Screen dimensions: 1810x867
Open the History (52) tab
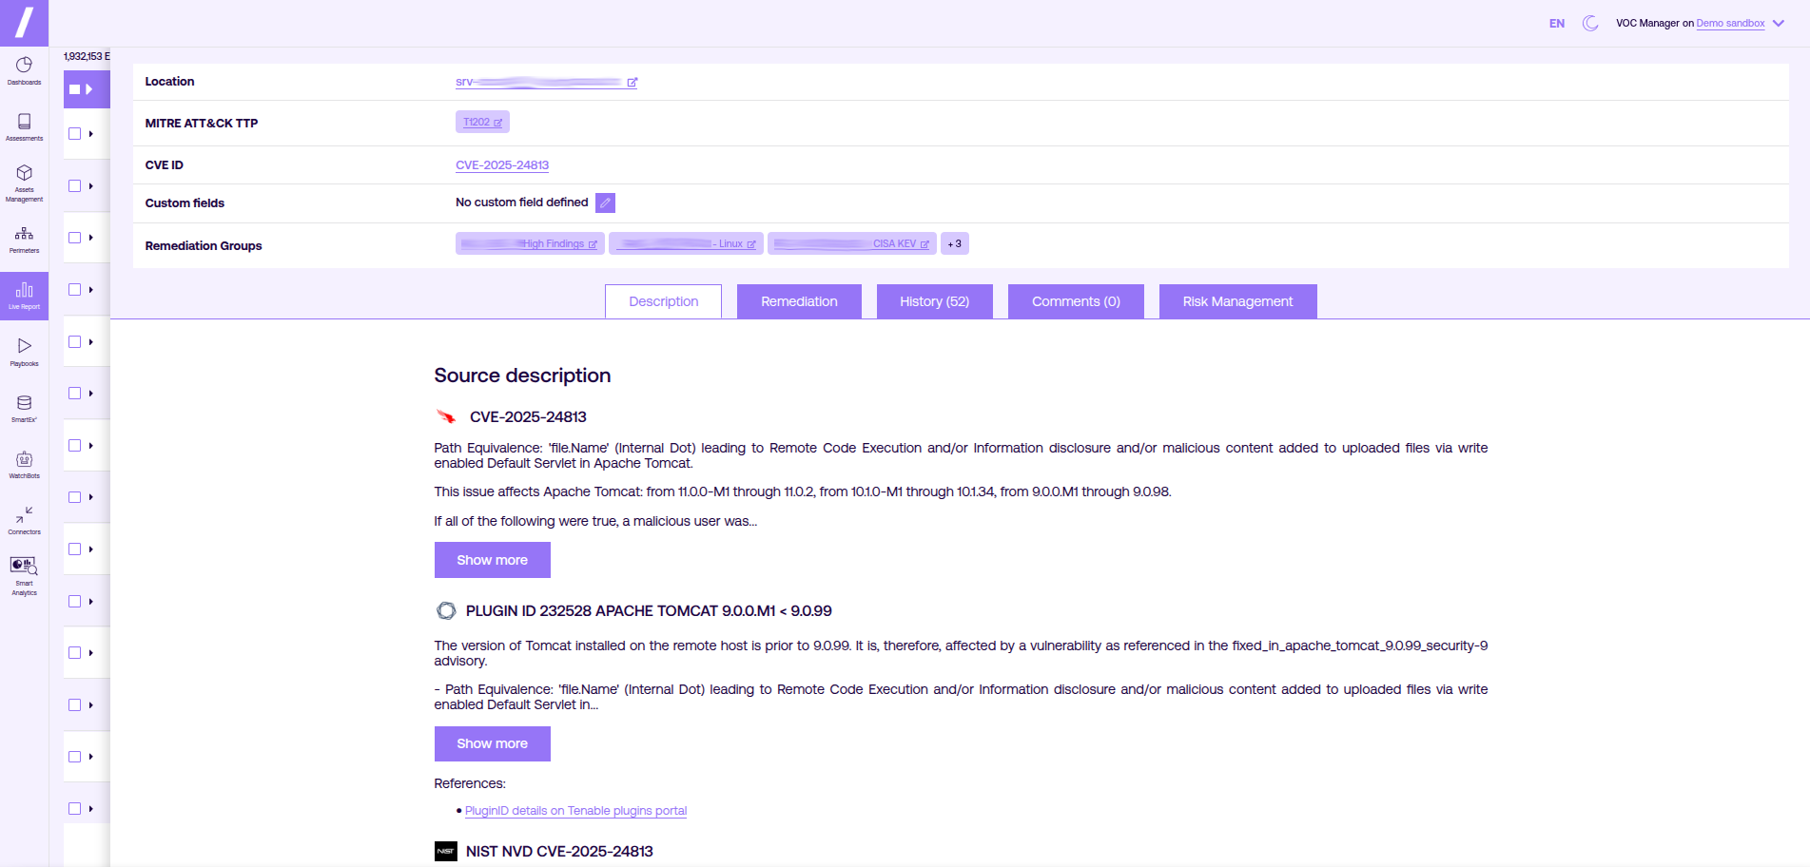934,301
